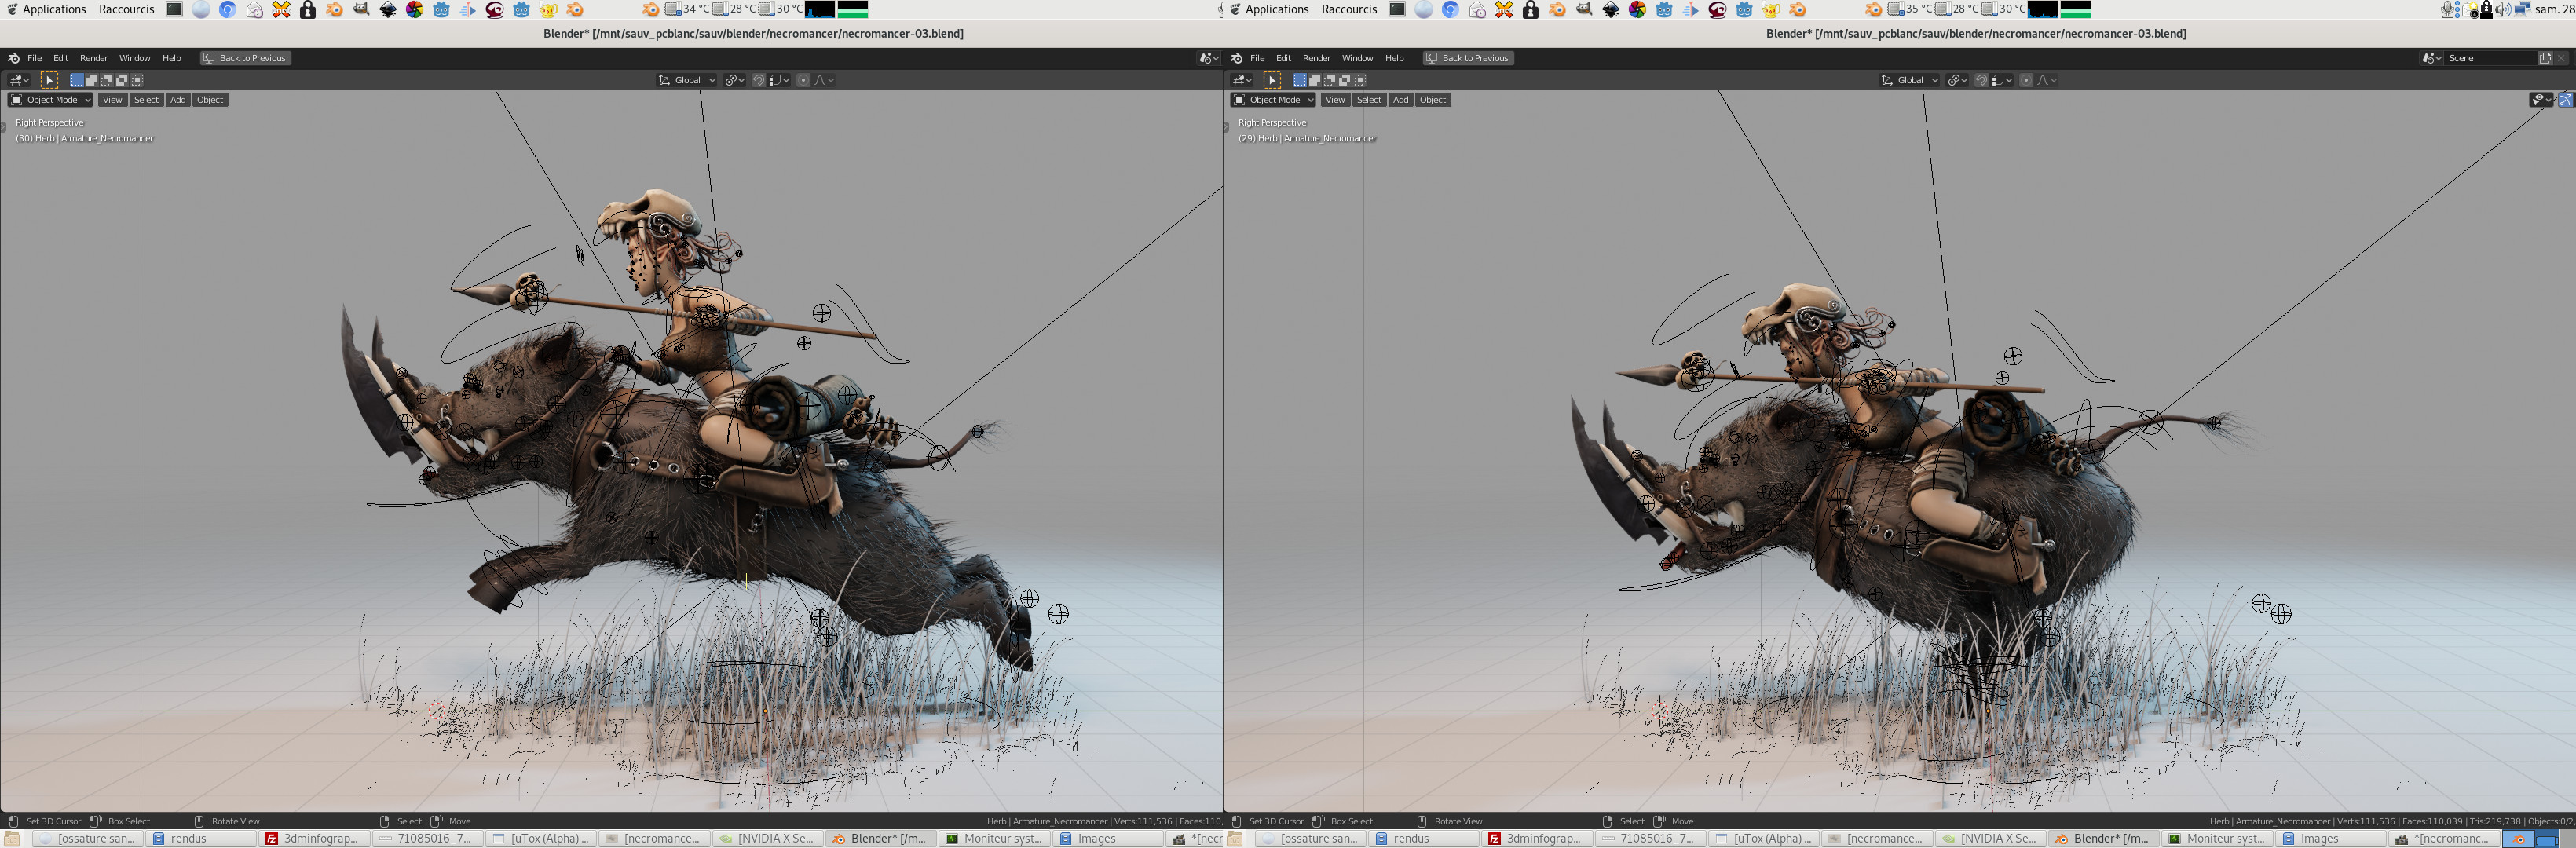Switch to NVIDIA X Se... taskbar window on left
This screenshot has height=848, width=2576.
coord(768,838)
